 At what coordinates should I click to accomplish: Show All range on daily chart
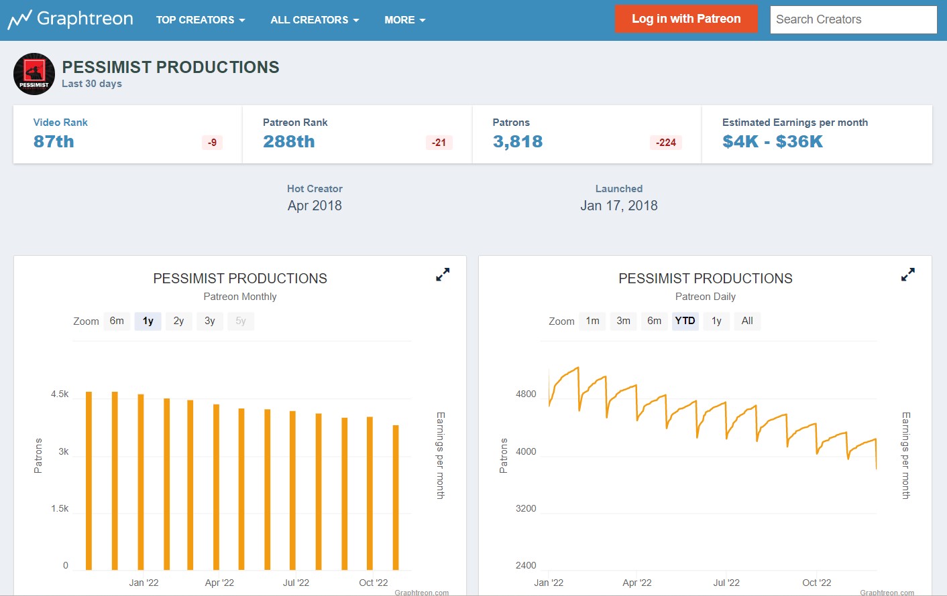(747, 321)
